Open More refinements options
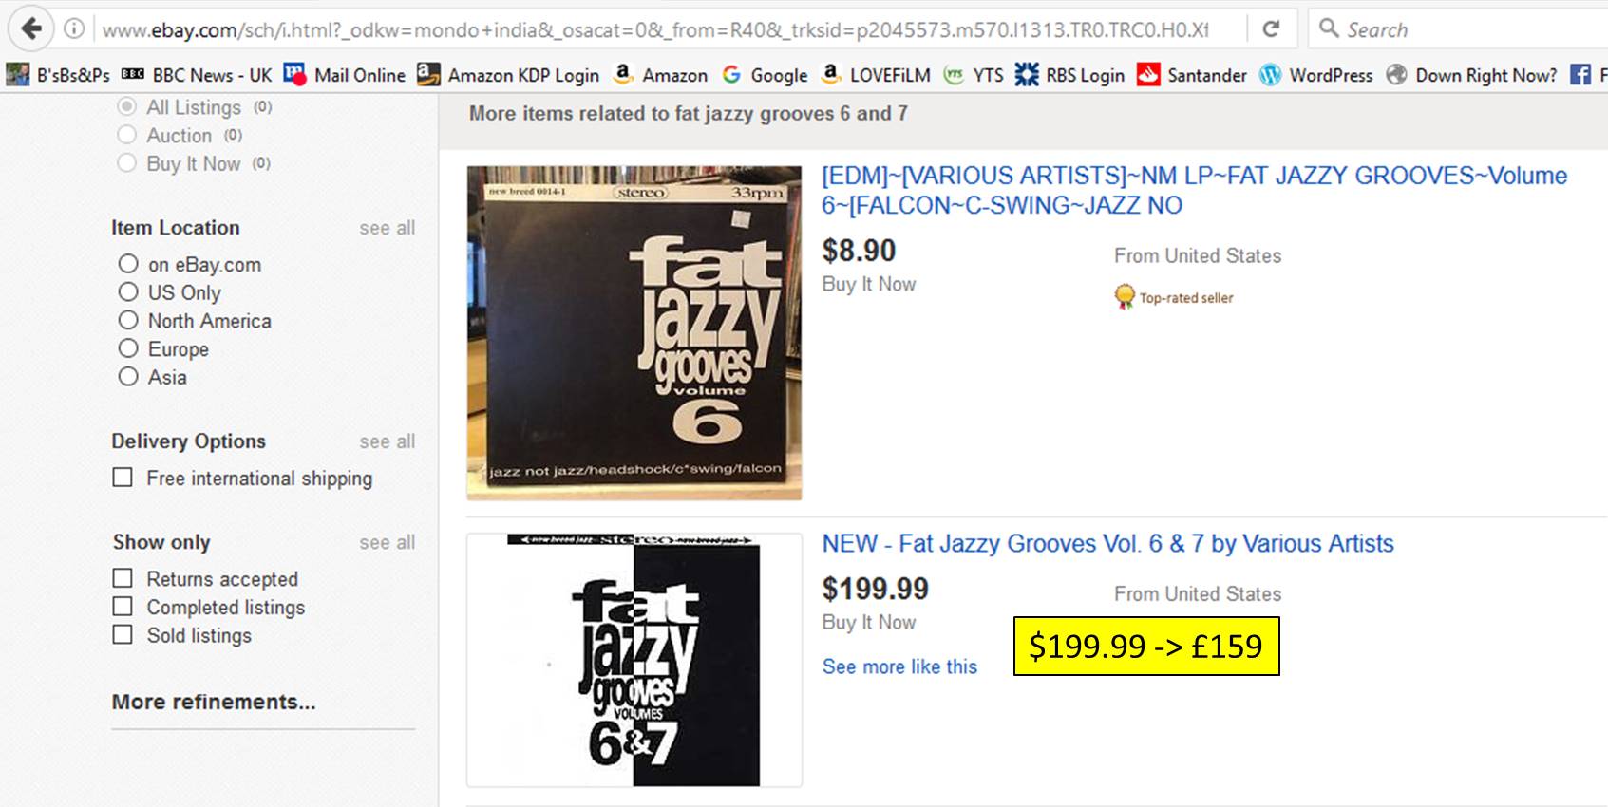Image resolution: width=1608 pixels, height=807 pixels. [214, 702]
